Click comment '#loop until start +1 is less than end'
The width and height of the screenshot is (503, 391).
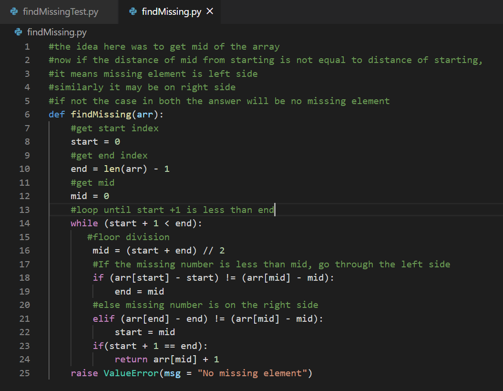click(173, 210)
